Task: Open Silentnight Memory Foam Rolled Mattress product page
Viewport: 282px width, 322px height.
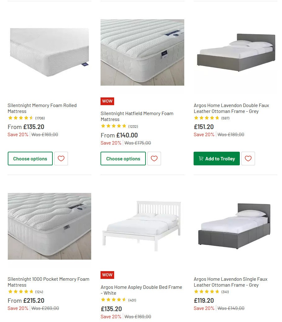Action: click(x=42, y=108)
